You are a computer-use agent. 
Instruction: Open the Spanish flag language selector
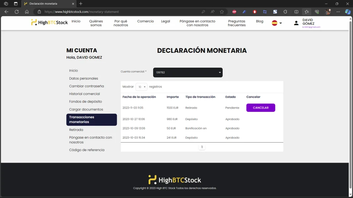pyautogui.click(x=277, y=23)
